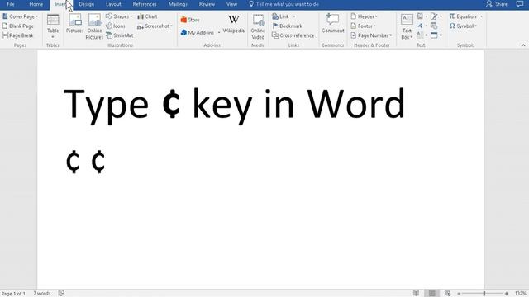Click the Signature Line icon
Screen dimensions: 529x297
(434, 16)
